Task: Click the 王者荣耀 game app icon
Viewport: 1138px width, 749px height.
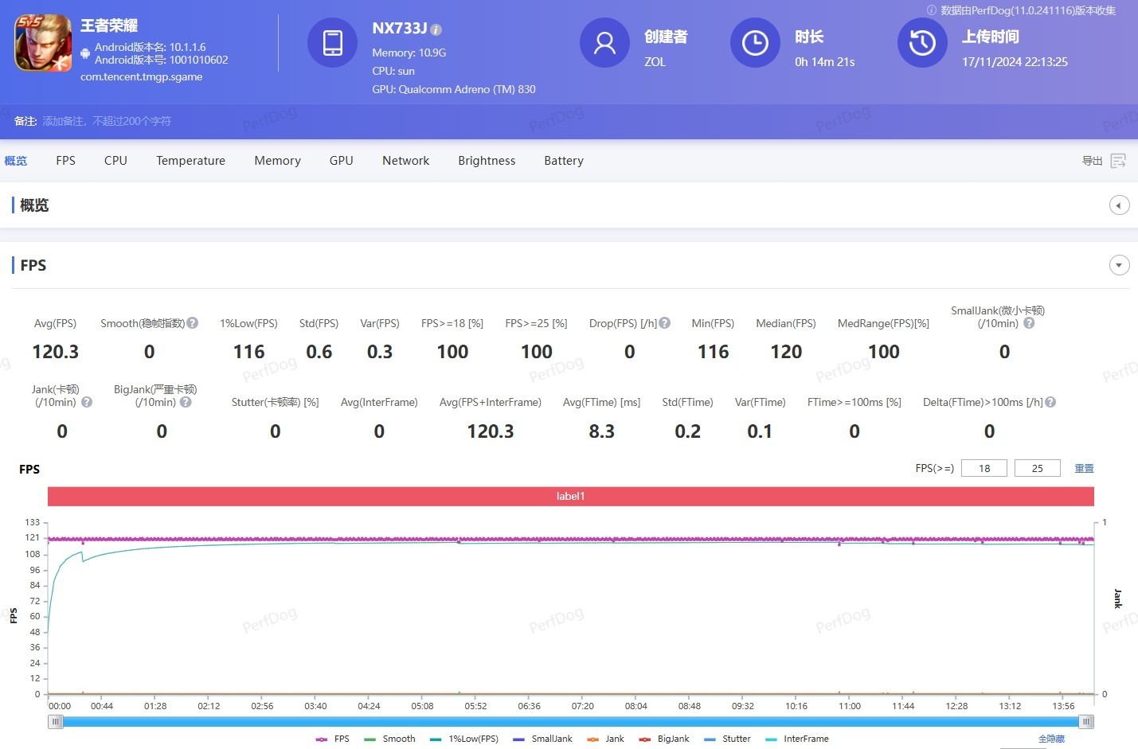Action: [43, 43]
